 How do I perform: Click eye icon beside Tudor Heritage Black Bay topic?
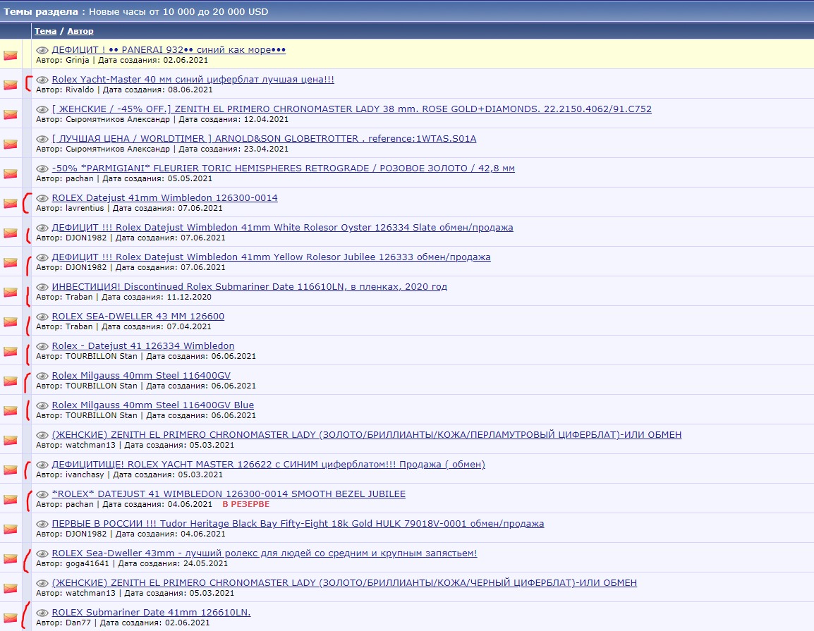42,524
